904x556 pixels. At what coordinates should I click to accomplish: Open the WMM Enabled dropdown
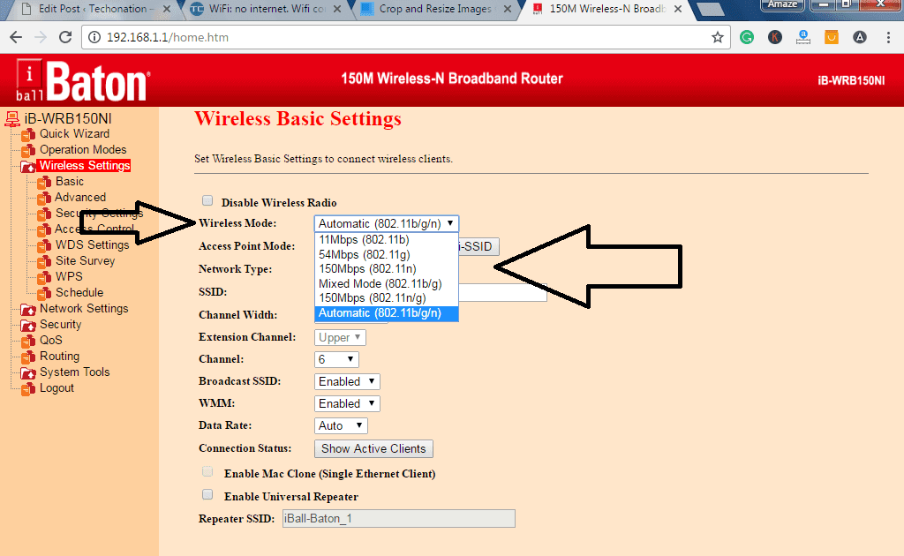coord(347,404)
